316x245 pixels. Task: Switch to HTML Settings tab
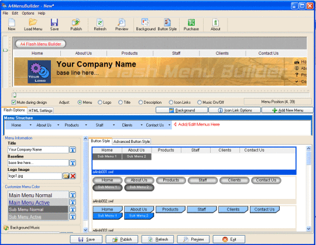40,110
